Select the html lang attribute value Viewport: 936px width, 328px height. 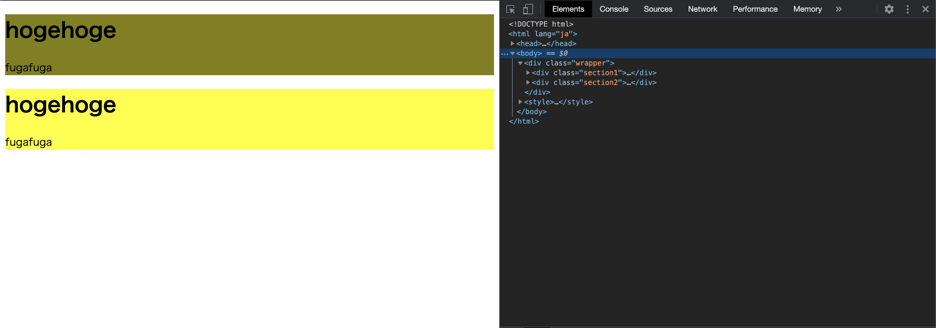coord(565,34)
